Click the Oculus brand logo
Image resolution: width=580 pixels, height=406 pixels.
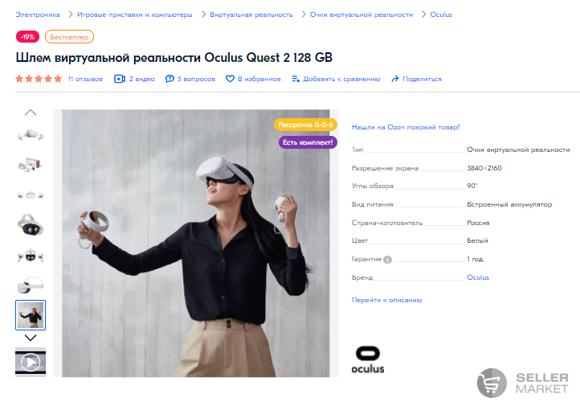(368, 359)
